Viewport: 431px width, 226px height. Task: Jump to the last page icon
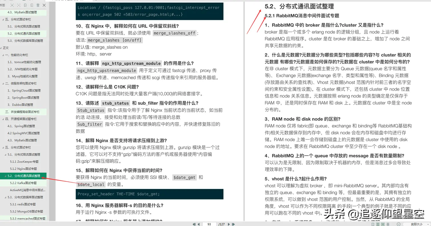(x=233, y=224)
